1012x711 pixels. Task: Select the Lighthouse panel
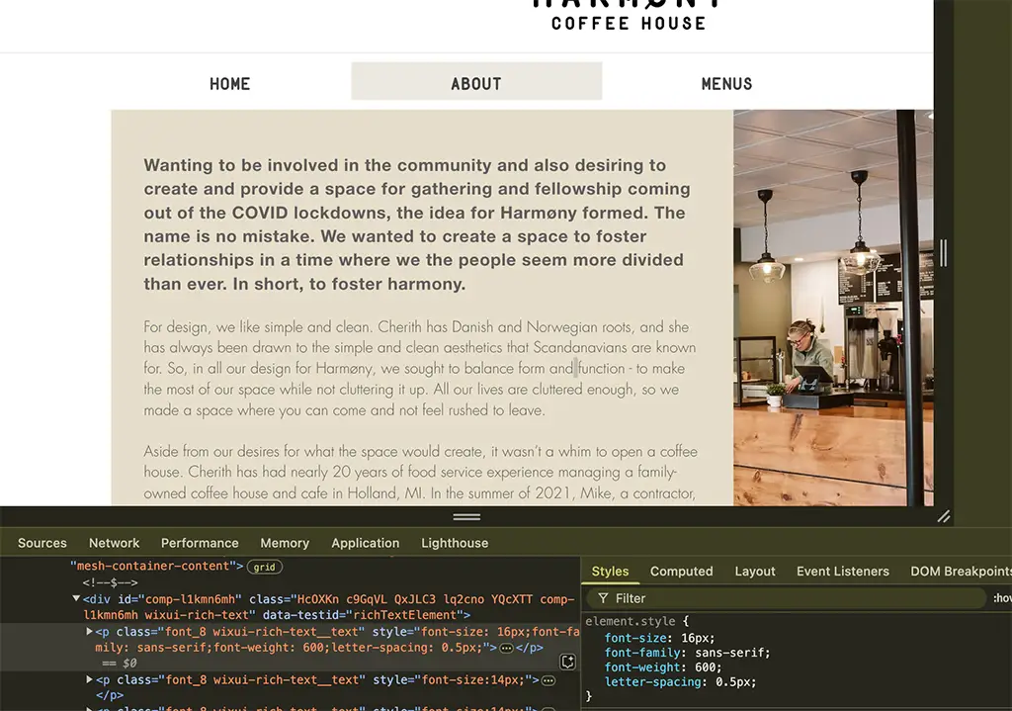coord(455,542)
